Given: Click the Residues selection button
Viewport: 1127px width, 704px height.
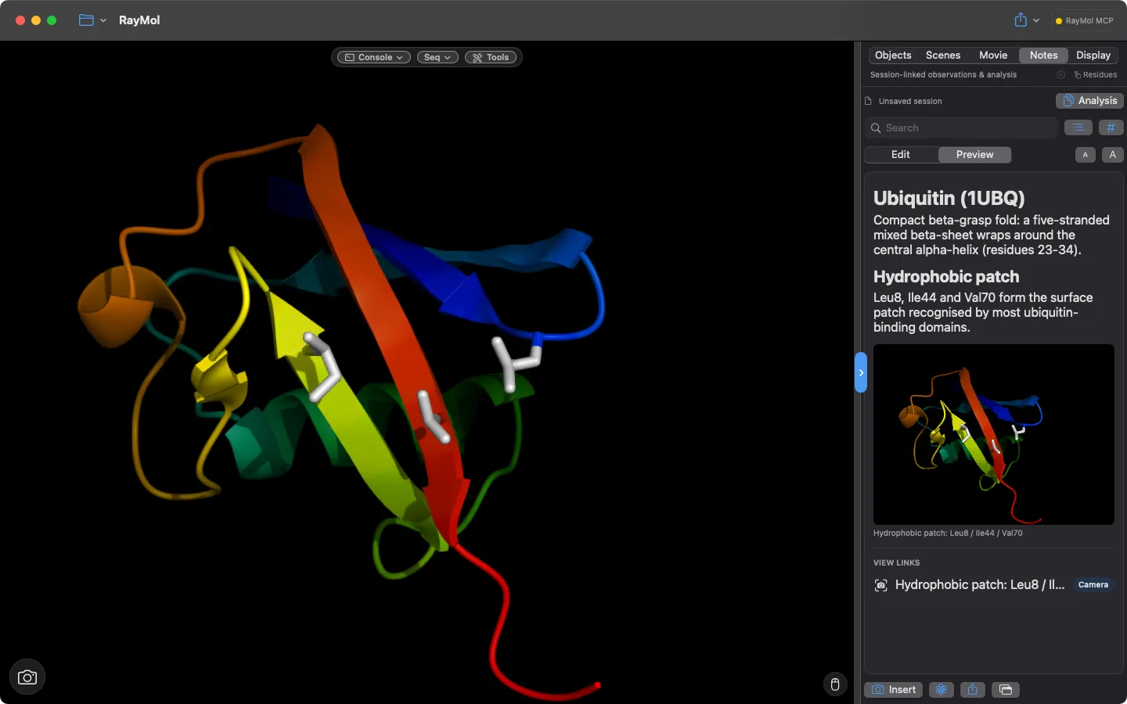Looking at the screenshot, I should (1096, 75).
